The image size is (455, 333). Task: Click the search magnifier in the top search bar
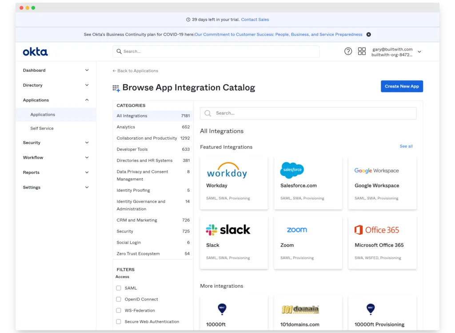119,52
